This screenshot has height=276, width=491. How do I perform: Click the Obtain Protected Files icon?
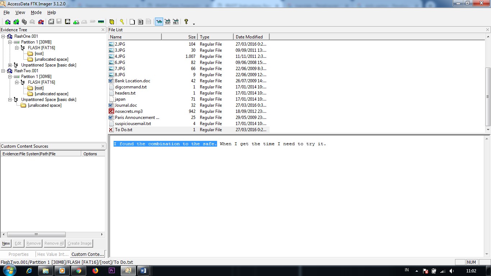click(x=112, y=22)
